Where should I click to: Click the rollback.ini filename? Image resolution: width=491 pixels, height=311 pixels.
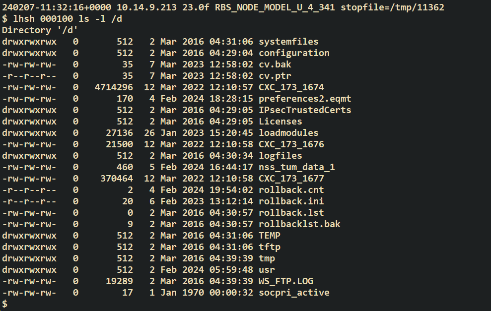click(x=291, y=201)
